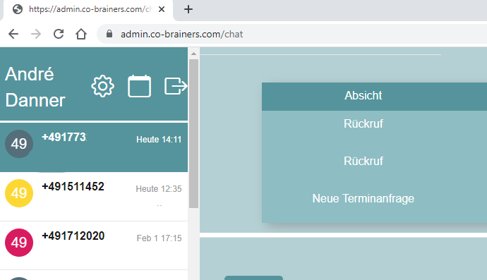This screenshot has width=487, height=280.
Task: Click the browser forward arrow
Action: 36,34
